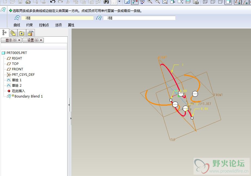
Task: Click the Paste Special icon
Action: coord(91,2)
